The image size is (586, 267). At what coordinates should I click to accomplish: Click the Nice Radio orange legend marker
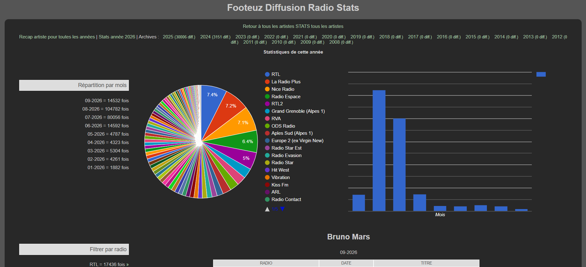(x=267, y=89)
